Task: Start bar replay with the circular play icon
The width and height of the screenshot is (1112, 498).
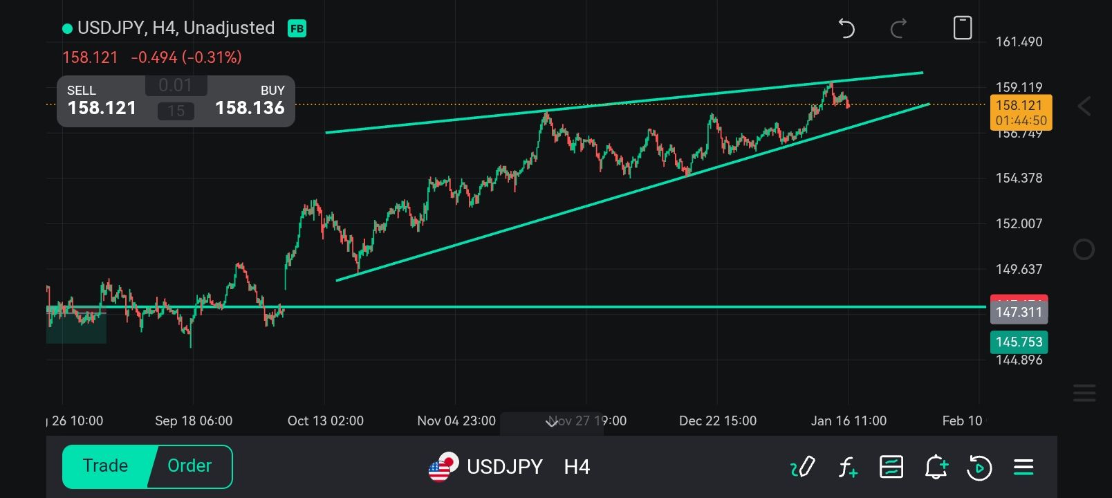Action: [x=979, y=468]
